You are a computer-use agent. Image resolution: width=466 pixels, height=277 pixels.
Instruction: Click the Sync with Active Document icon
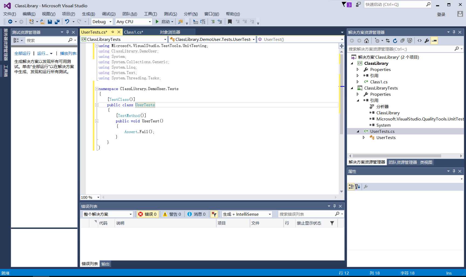coord(388,41)
